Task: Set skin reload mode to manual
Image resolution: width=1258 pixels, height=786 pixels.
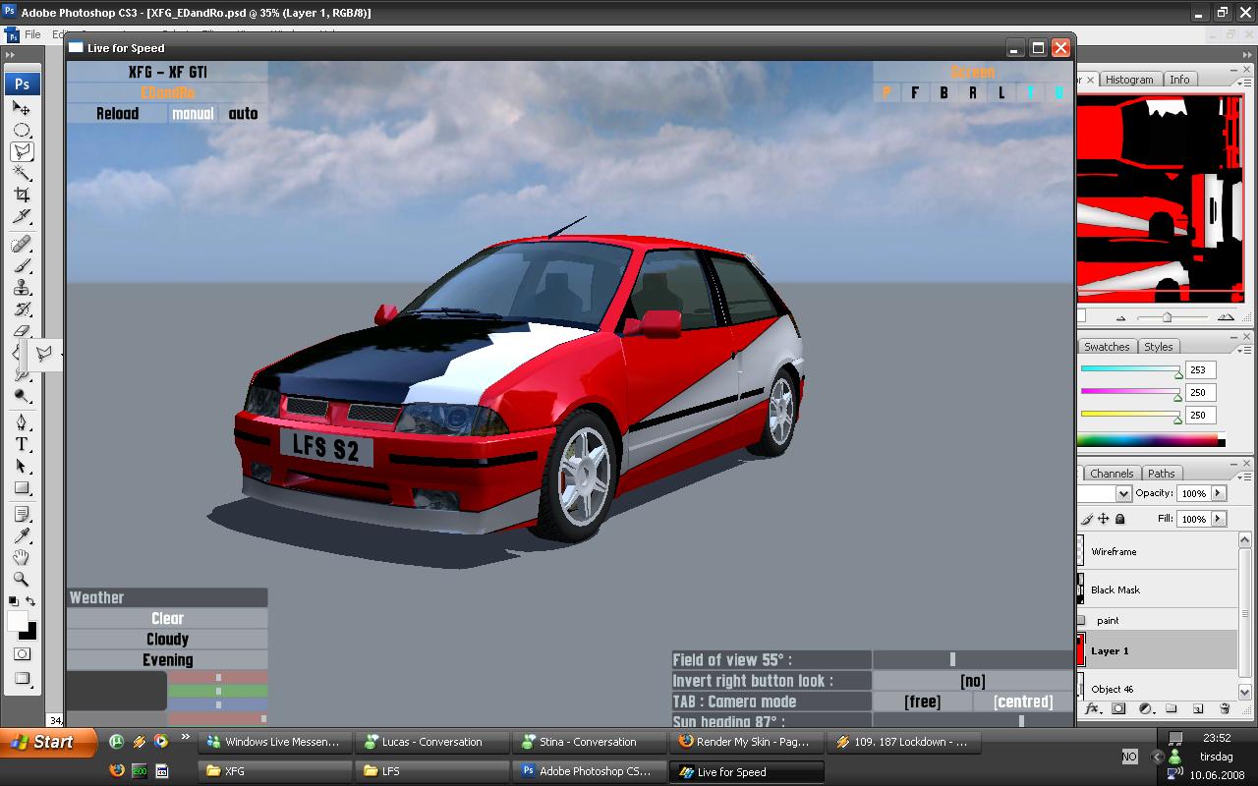Action: [193, 114]
